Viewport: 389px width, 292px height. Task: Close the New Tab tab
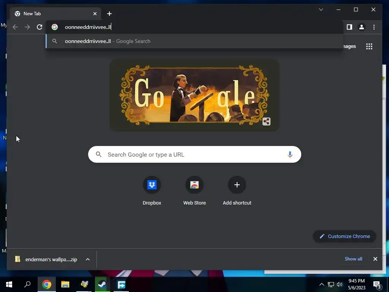pyautogui.click(x=95, y=14)
